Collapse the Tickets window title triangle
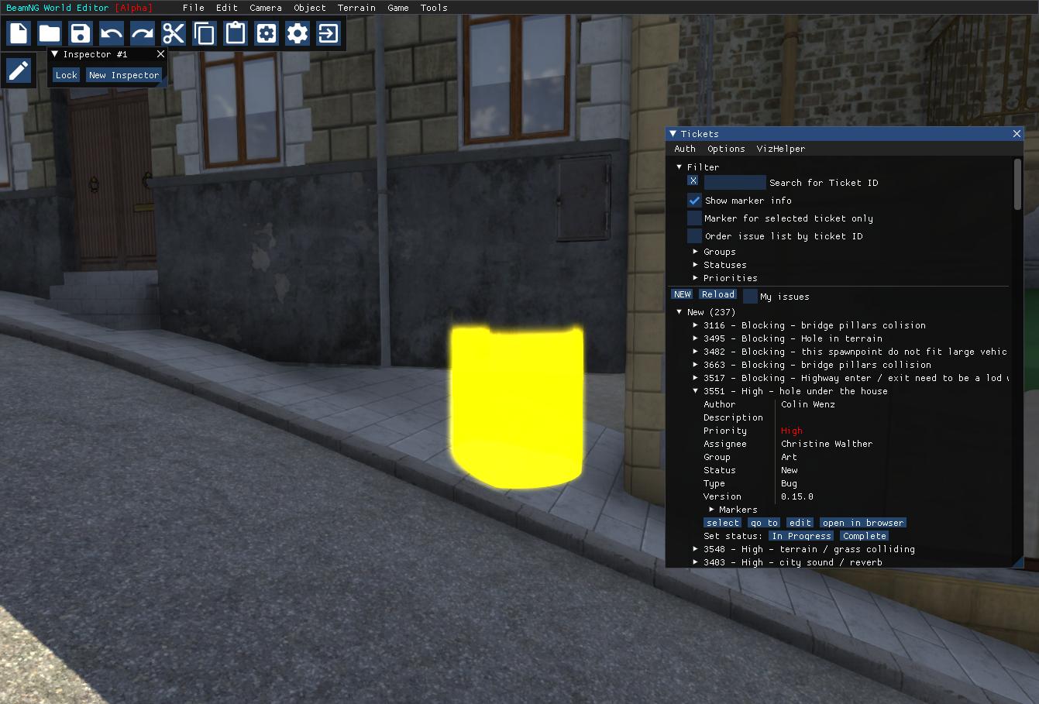Viewport: 1039px width, 704px height. (673, 134)
